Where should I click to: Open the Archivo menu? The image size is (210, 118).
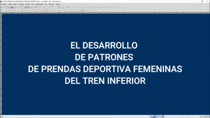click(4, 4)
